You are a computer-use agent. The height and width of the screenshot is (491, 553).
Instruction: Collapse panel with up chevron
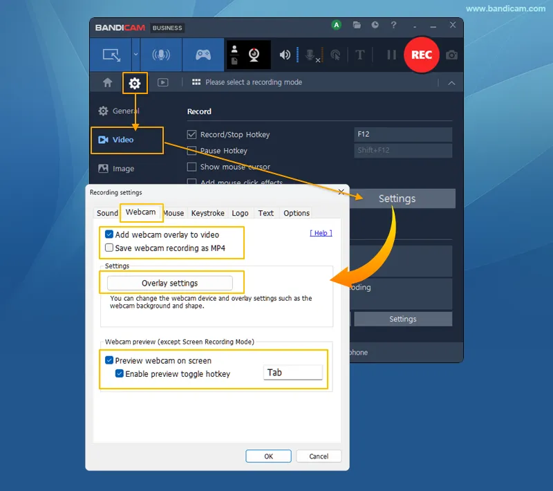click(451, 83)
